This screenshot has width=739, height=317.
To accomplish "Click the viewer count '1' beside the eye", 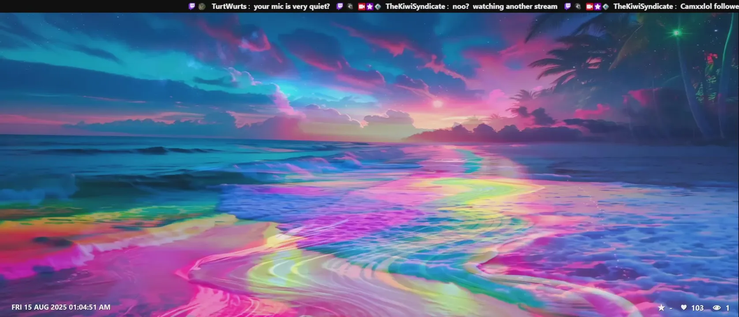I will point(728,308).
